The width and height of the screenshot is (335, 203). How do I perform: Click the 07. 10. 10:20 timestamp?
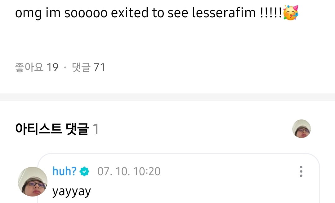point(129,171)
